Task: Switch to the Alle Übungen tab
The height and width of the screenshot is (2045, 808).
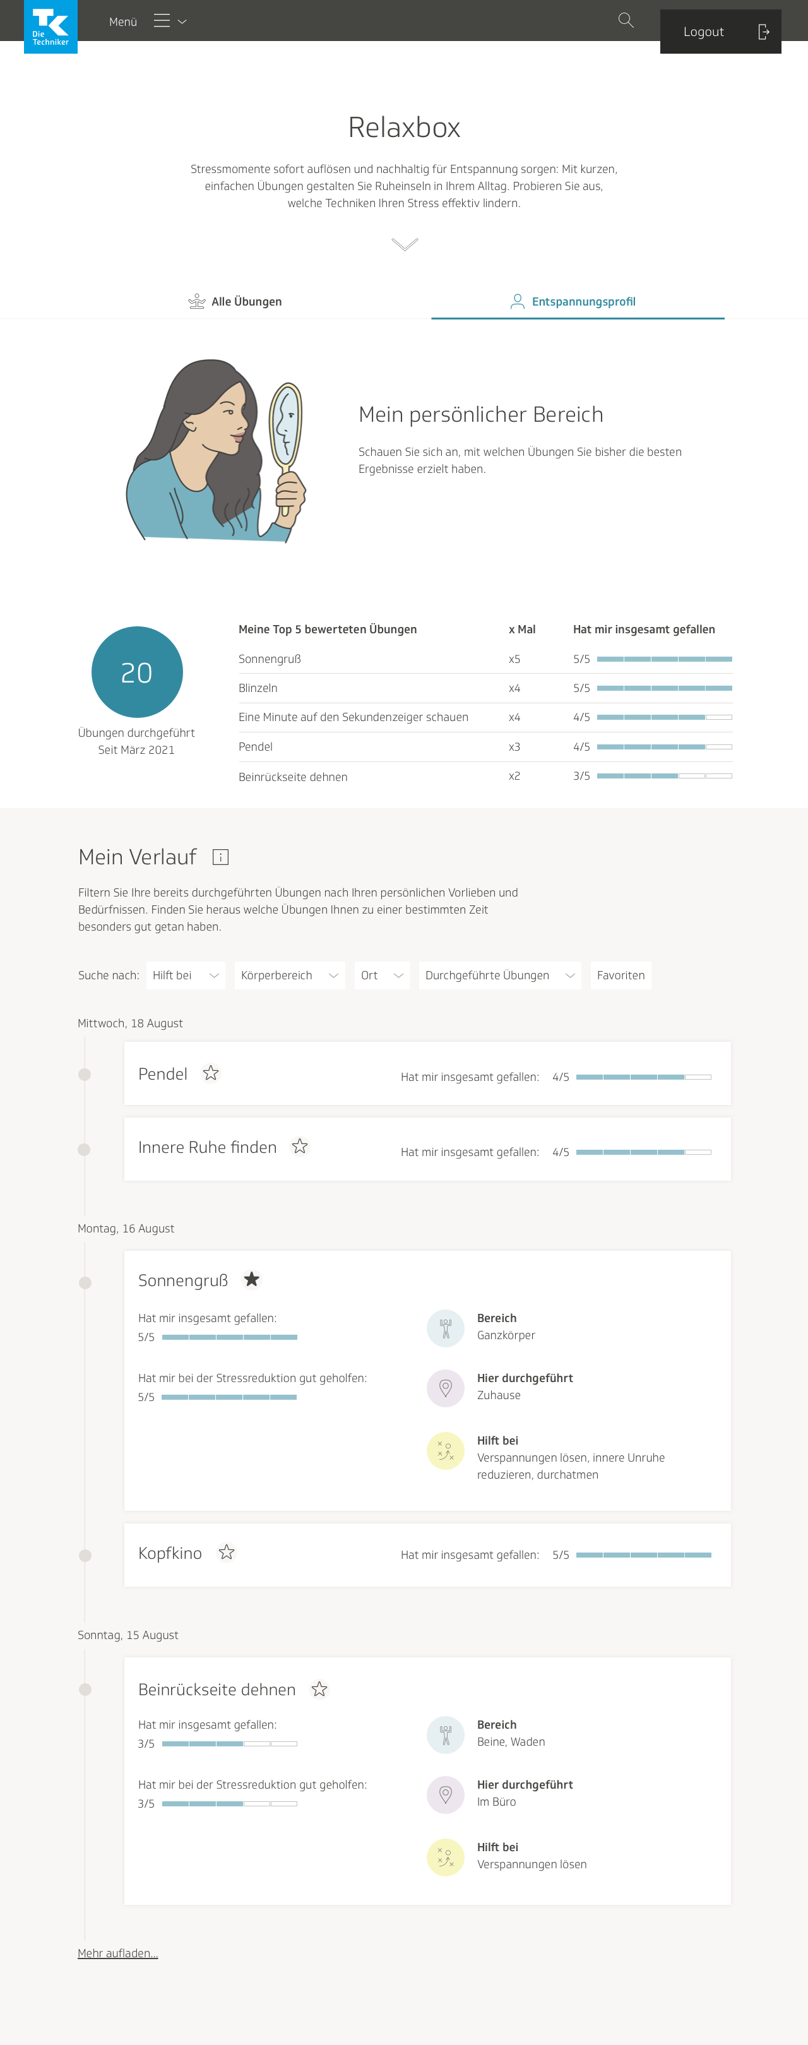Action: [x=235, y=302]
